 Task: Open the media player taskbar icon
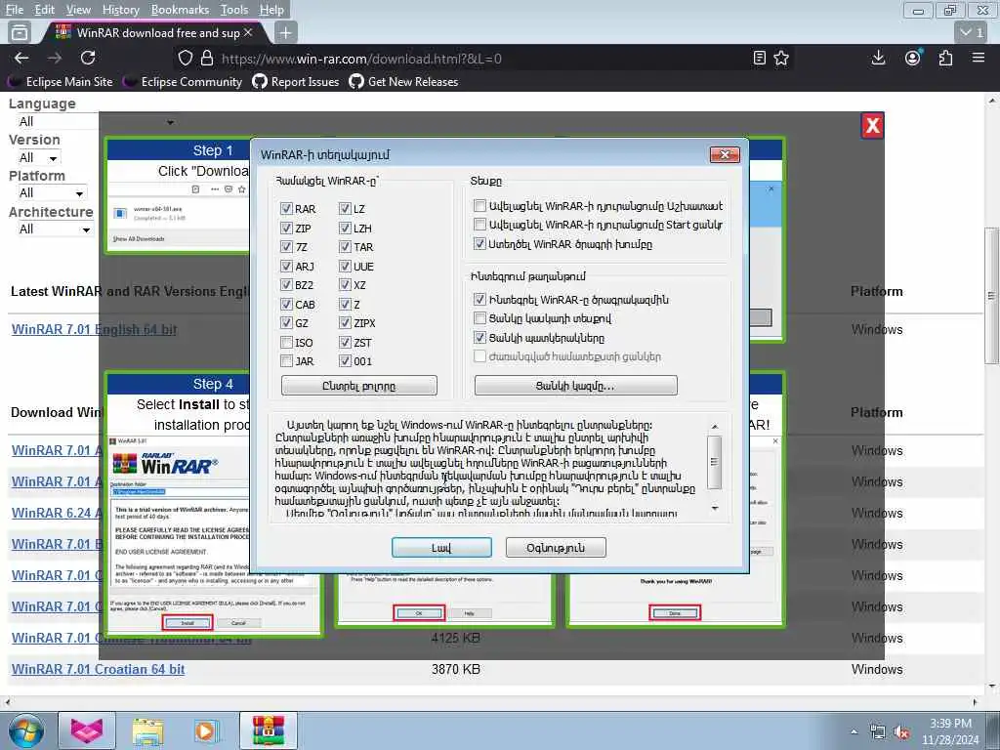tap(206, 730)
